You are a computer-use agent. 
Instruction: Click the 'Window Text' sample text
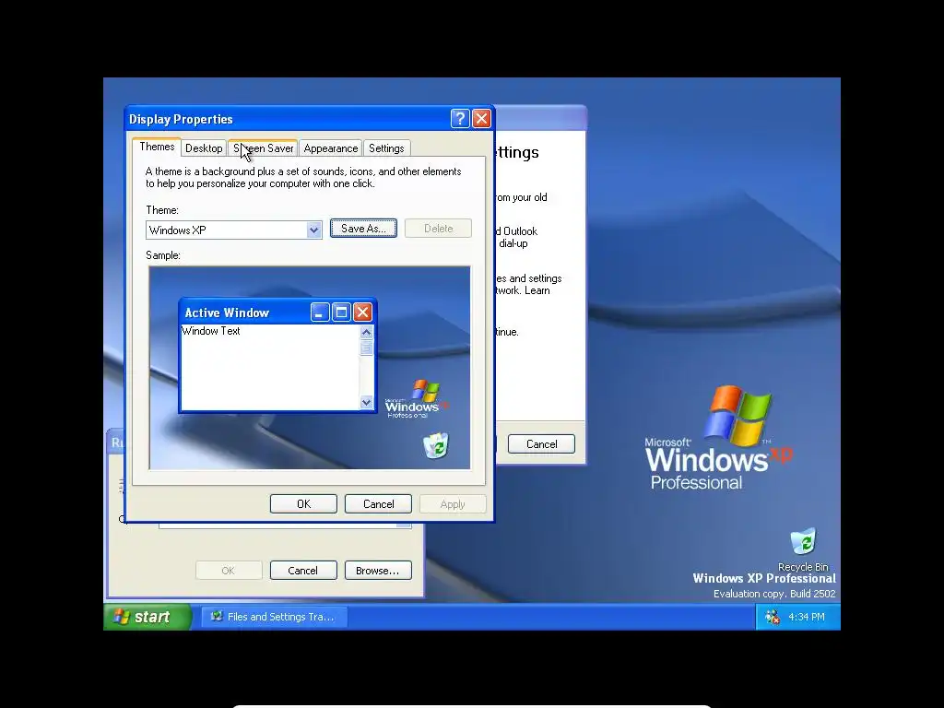click(211, 331)
